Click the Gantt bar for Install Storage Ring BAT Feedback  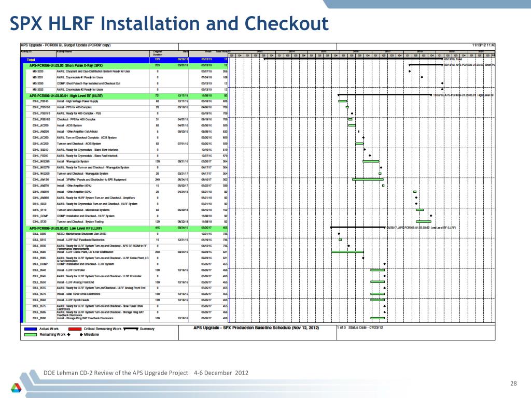(378, 318)
